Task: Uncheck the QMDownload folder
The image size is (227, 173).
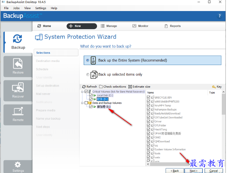Action: pos(148,141)
